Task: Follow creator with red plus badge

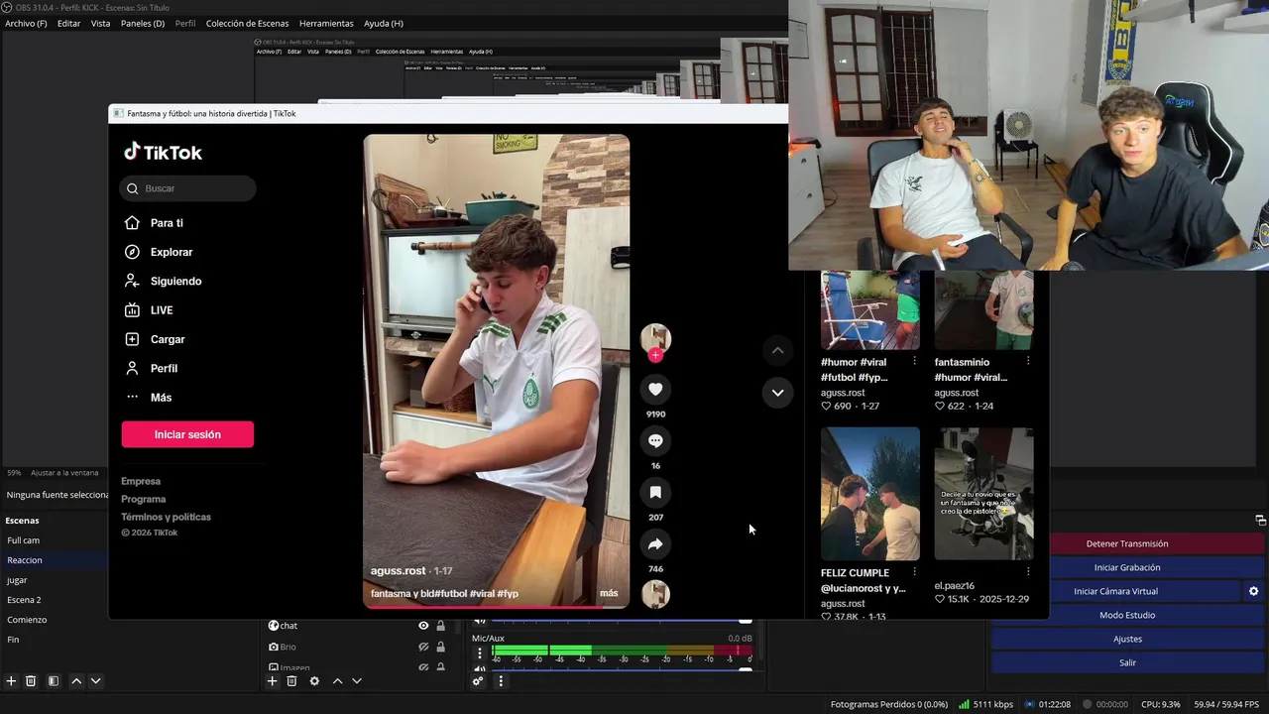Action: tap(655, 355)
